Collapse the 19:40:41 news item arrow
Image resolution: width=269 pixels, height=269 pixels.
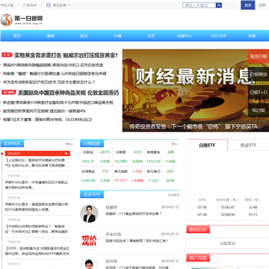tap(67, 153)
